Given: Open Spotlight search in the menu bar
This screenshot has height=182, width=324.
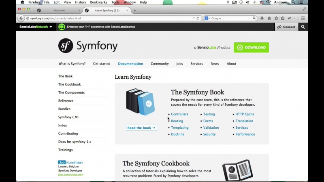Looking at the screenshot, I should [293, 2].
